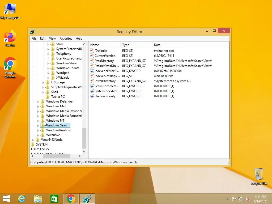Expand the Telephony key
This screenshot has height=204, width=272.
[48, 54]
